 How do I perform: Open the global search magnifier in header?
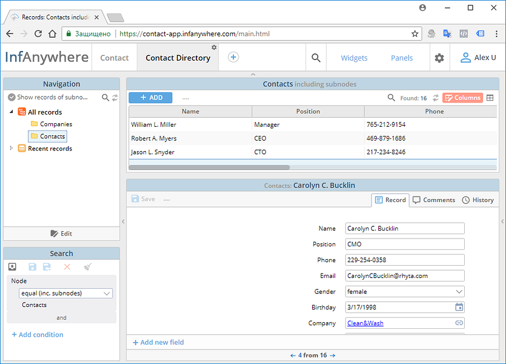click(316, 58)
